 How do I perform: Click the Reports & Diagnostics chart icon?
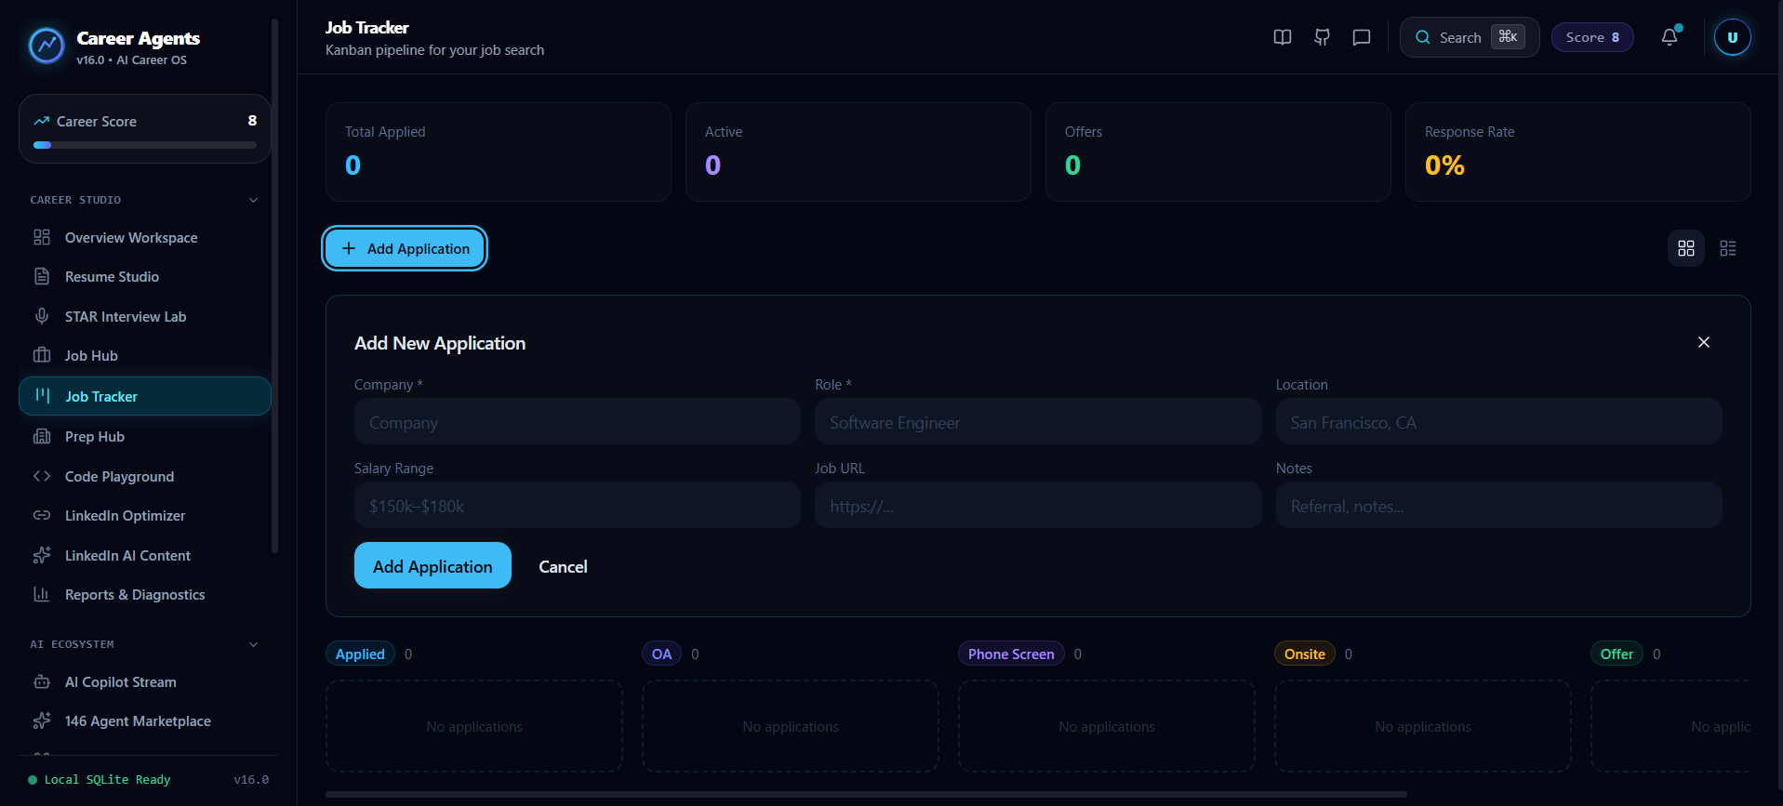[42, 594]
